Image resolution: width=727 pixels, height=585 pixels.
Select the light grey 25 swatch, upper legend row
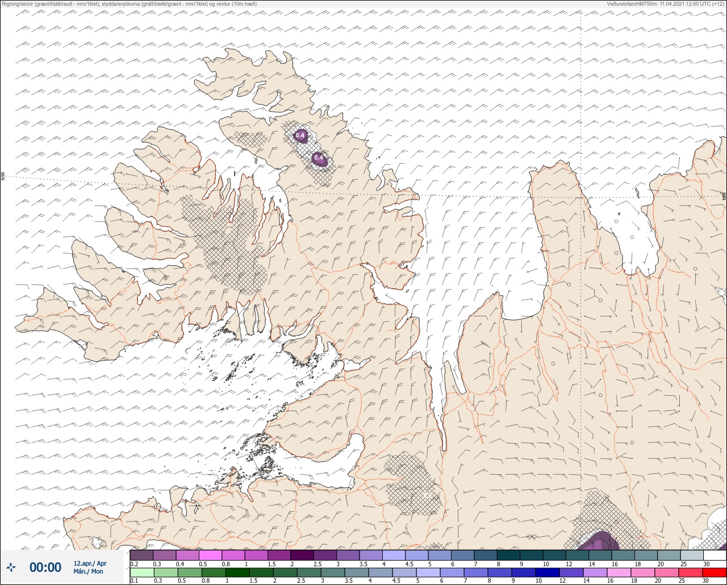click(x=692, y=555)
